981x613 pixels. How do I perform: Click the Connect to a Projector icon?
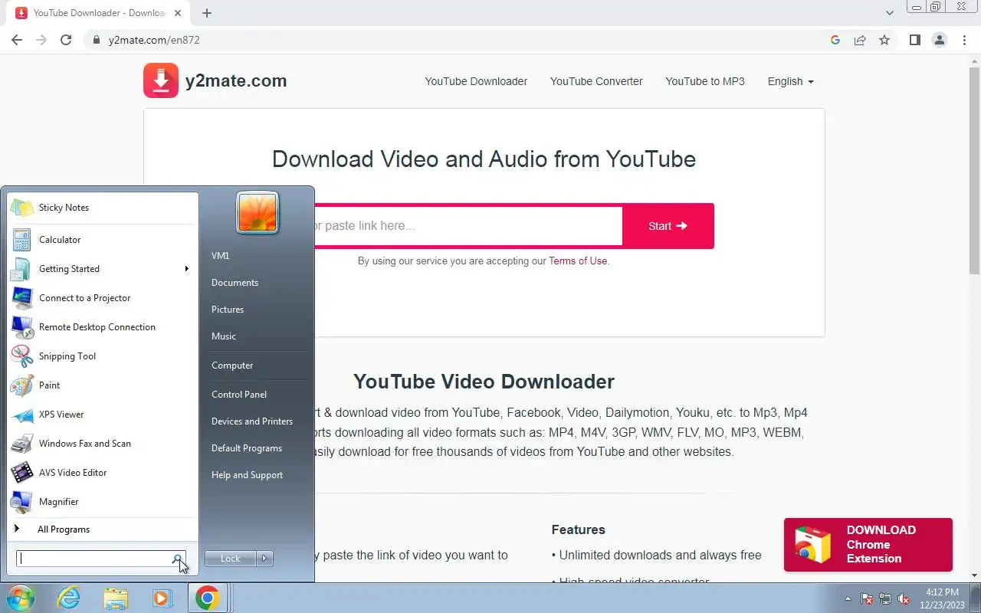coord(22,298)
